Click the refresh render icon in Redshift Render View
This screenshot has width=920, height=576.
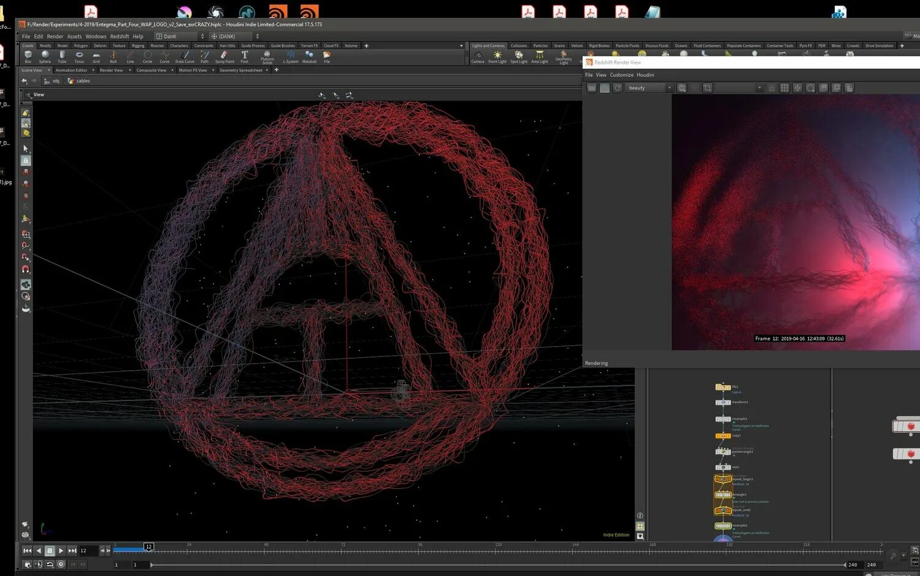(618, 88)
